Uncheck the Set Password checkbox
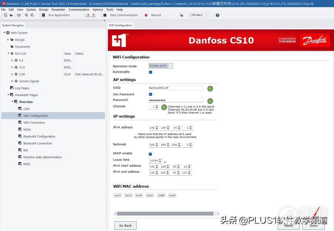 151,94
